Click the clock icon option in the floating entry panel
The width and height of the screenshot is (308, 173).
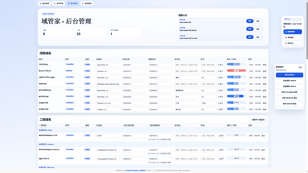(x=292, y=43)
